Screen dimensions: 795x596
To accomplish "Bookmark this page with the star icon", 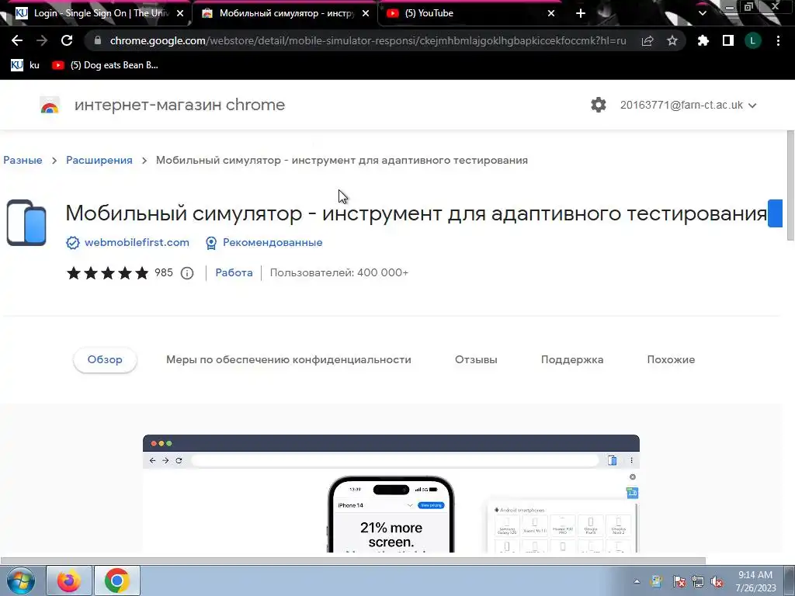I will (x=672, y=40).
